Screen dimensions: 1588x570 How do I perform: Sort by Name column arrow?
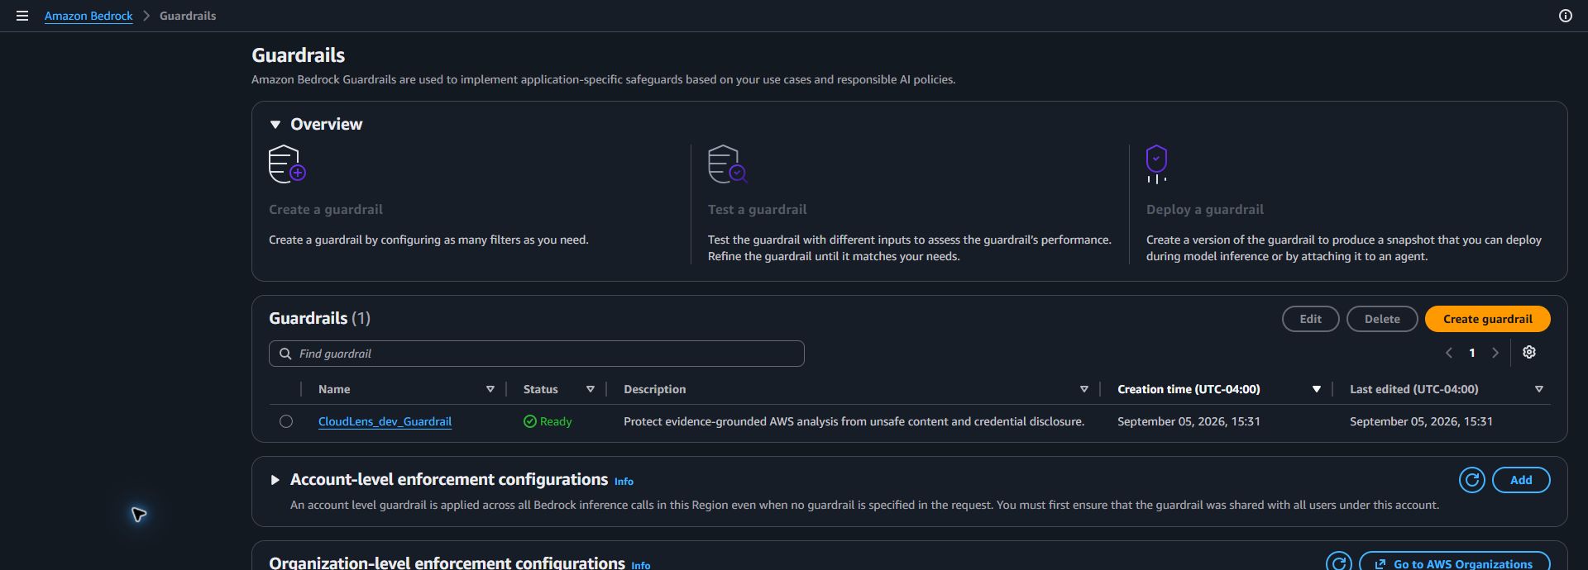coord(490,389)
